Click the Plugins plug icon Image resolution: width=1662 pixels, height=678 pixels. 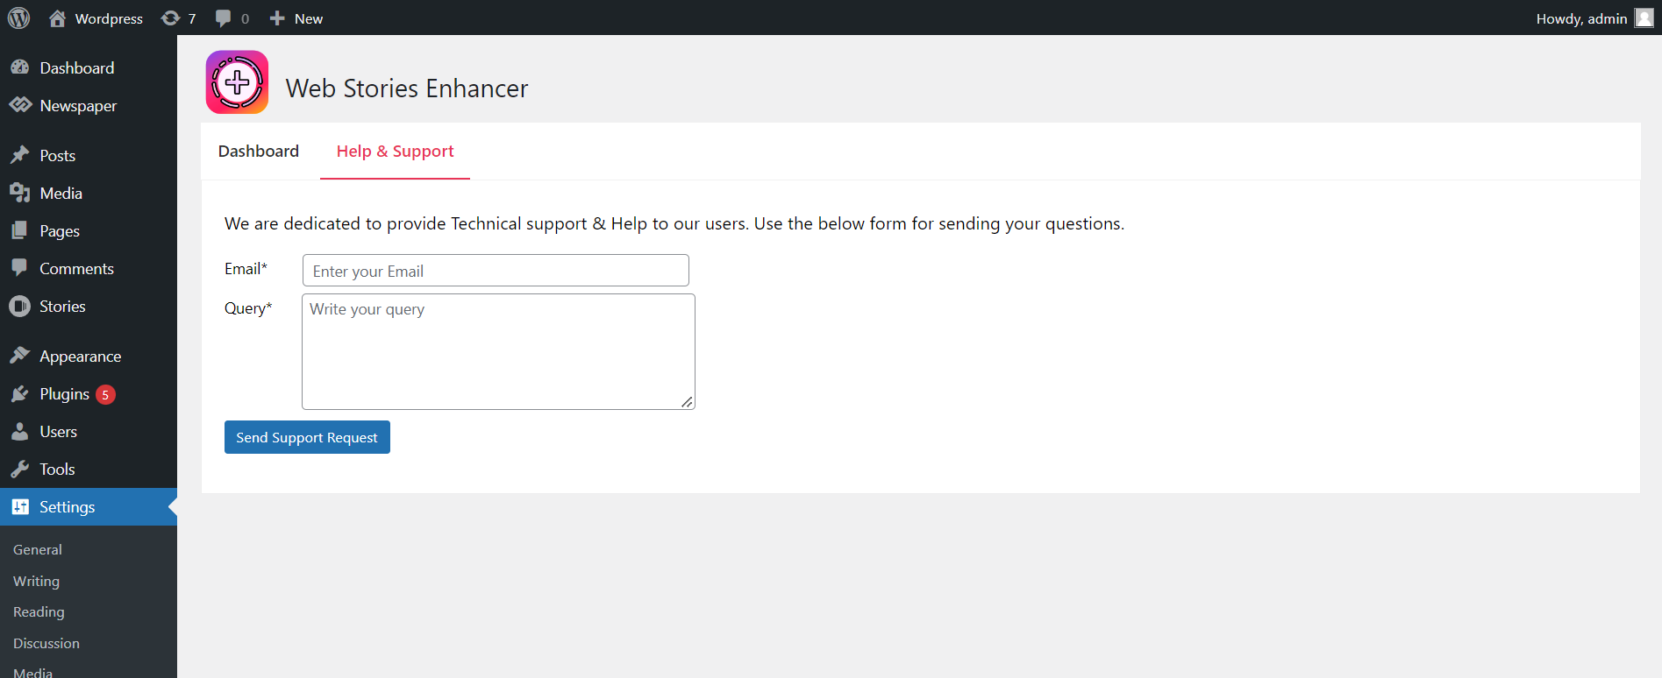coord(19,393)
